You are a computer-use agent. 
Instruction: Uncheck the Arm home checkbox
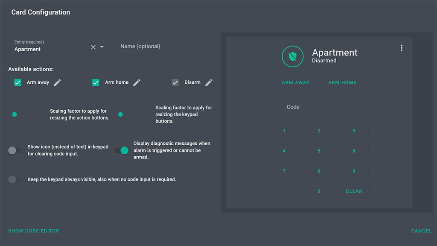tap(96, 82)
